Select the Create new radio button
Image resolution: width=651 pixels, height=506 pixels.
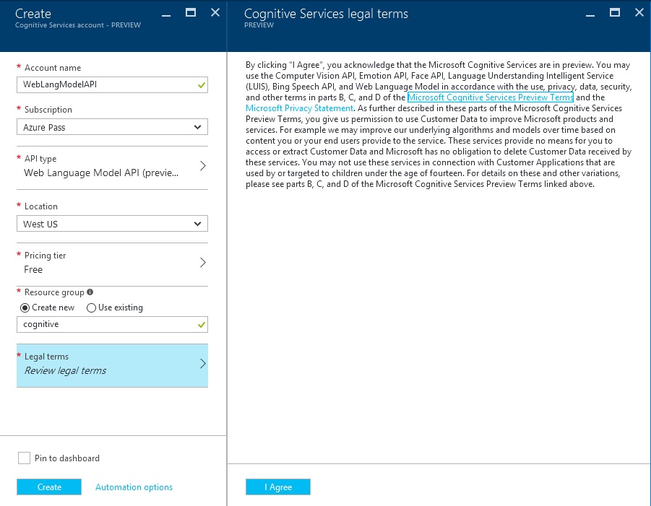click(25, 307)
